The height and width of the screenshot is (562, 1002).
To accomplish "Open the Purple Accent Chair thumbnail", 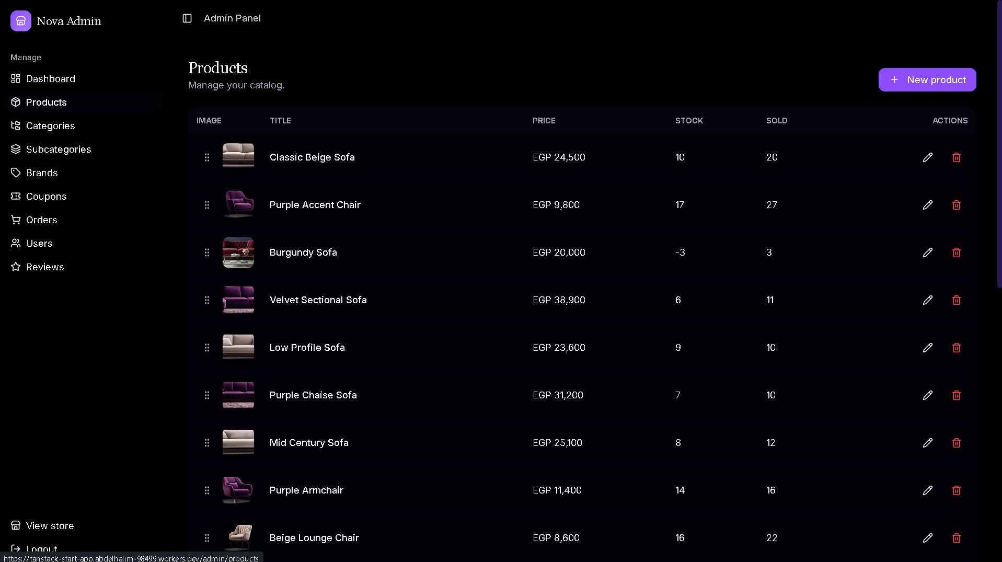I will [x=238, y=204].
